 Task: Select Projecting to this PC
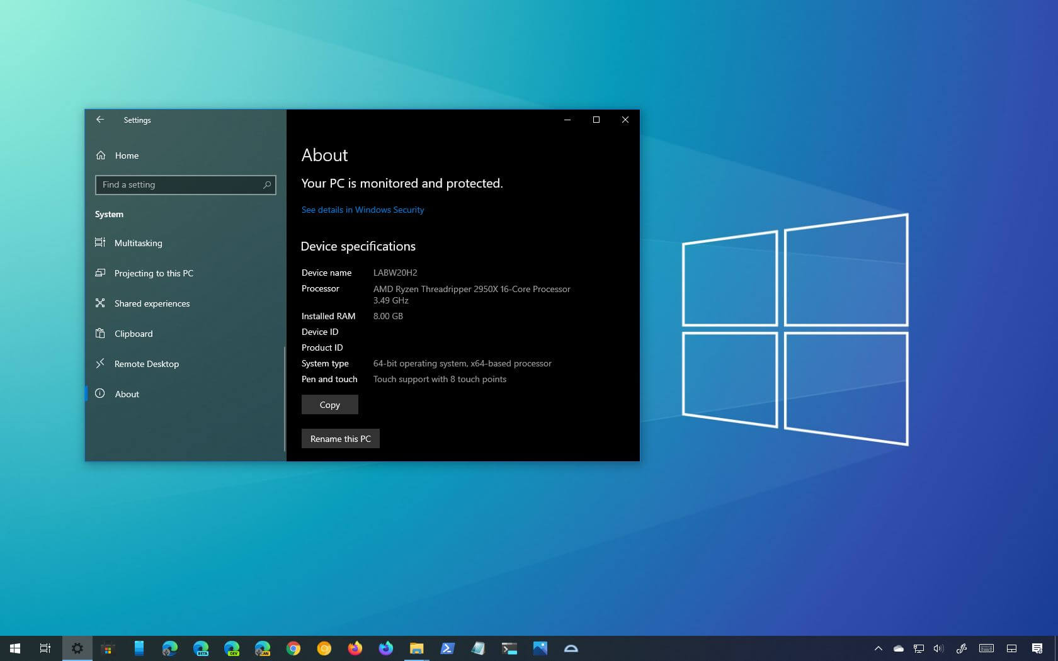coord(152,273)
